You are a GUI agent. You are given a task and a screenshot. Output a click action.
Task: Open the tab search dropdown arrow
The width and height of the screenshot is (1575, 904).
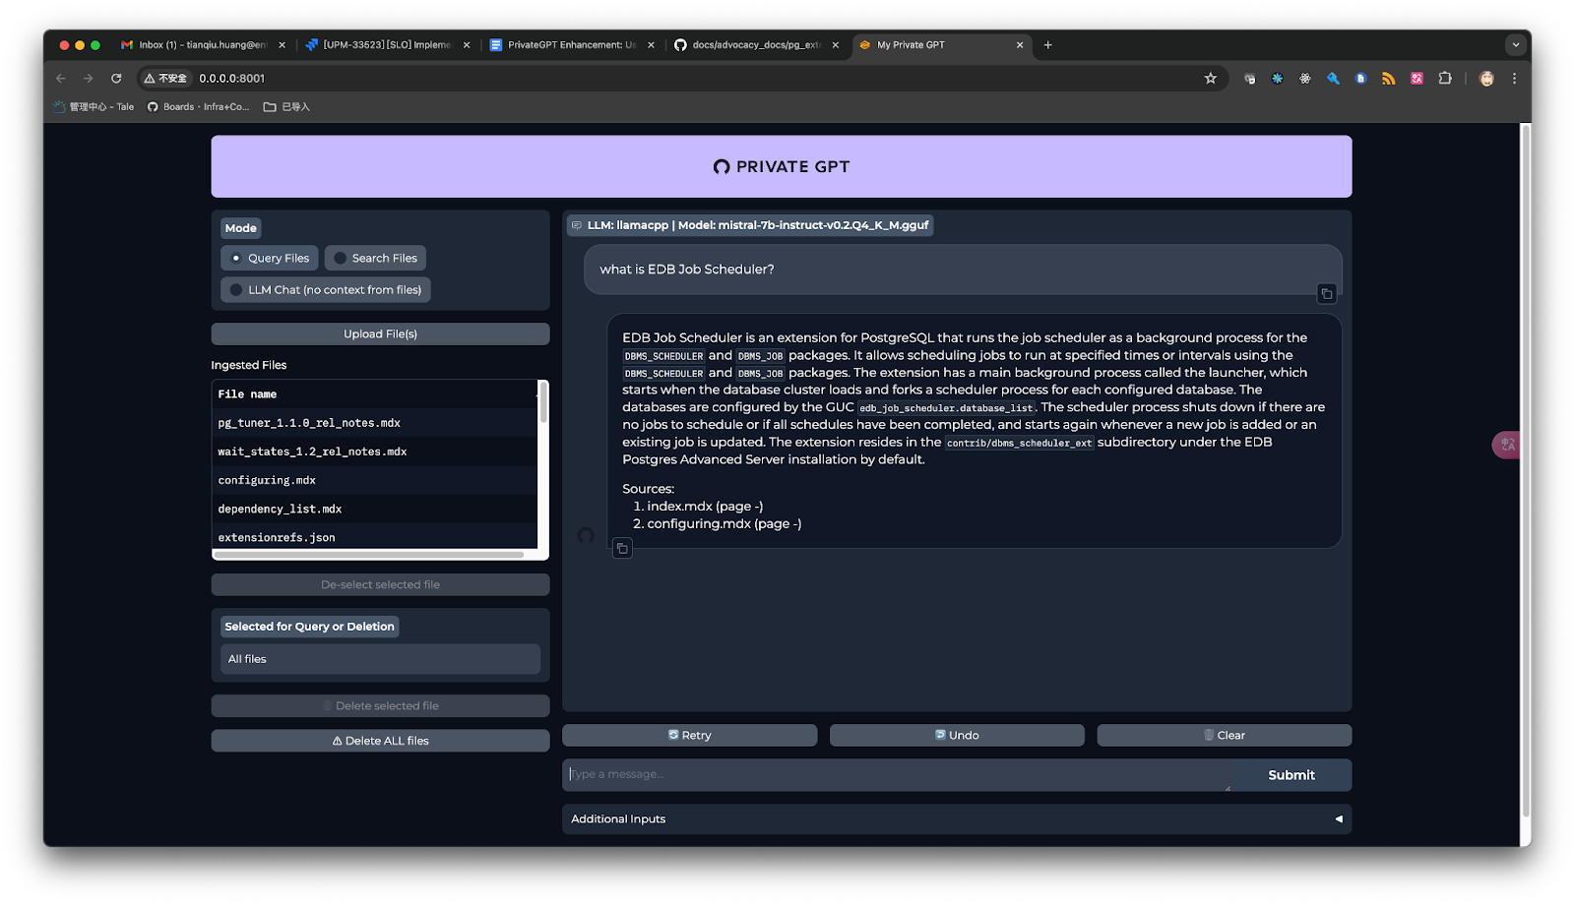pos(1515,45)
